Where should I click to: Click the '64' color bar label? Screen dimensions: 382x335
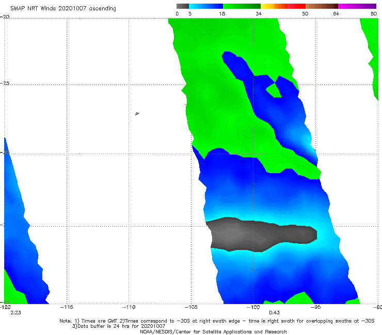[336, 13]
